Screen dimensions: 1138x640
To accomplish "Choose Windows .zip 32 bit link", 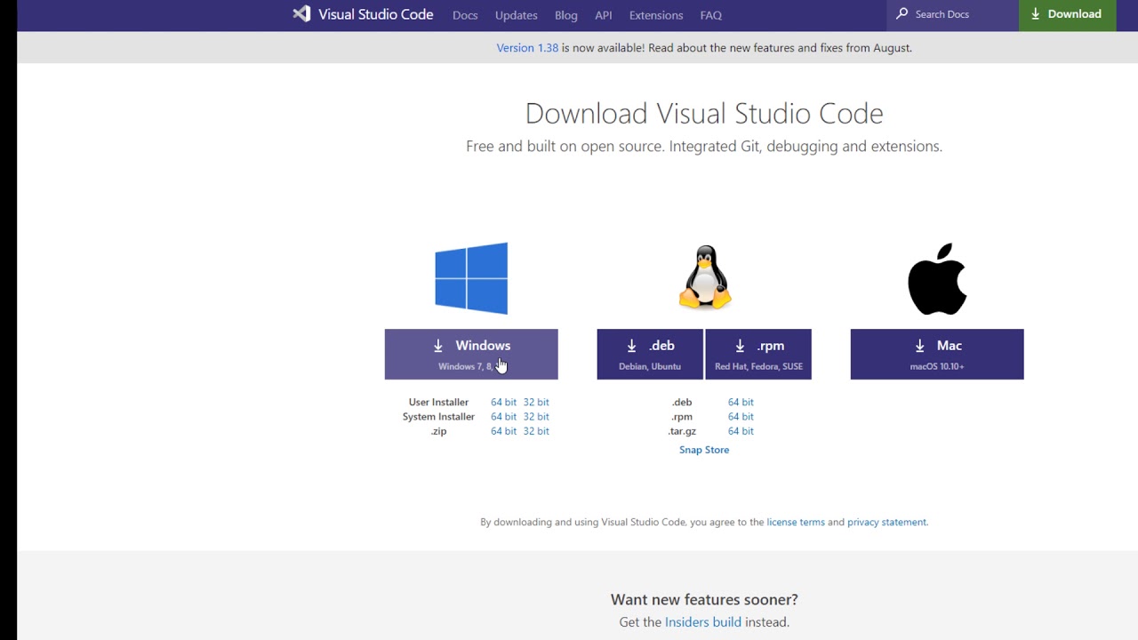I will tap(536, 431).
